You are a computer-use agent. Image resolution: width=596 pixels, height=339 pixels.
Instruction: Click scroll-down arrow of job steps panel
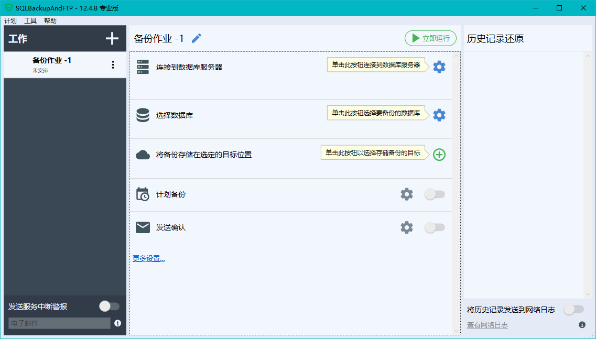[456, 331]
